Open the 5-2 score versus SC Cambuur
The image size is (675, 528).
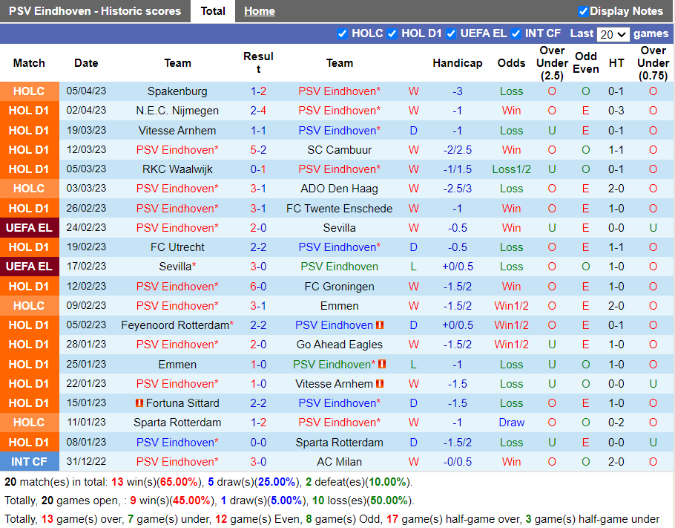[258, 150]
